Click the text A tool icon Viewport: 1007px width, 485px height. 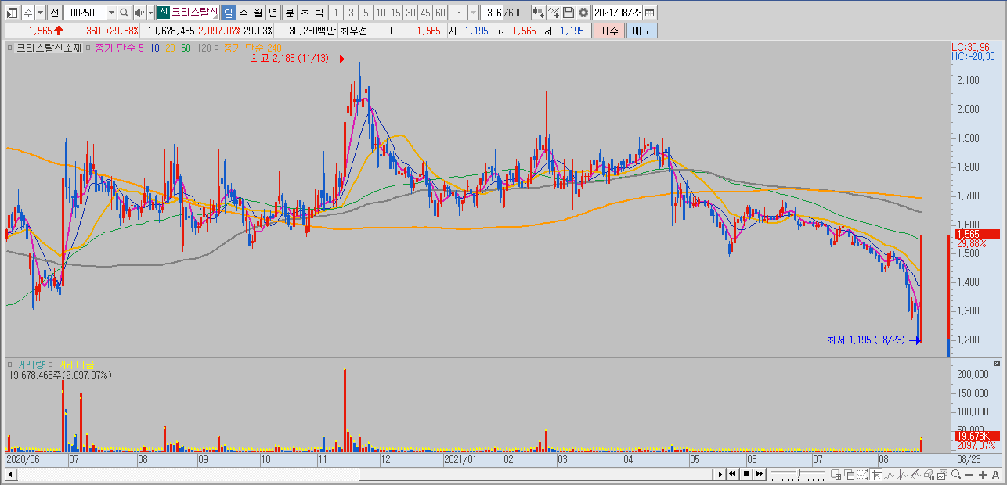click(x=995, y=474)
